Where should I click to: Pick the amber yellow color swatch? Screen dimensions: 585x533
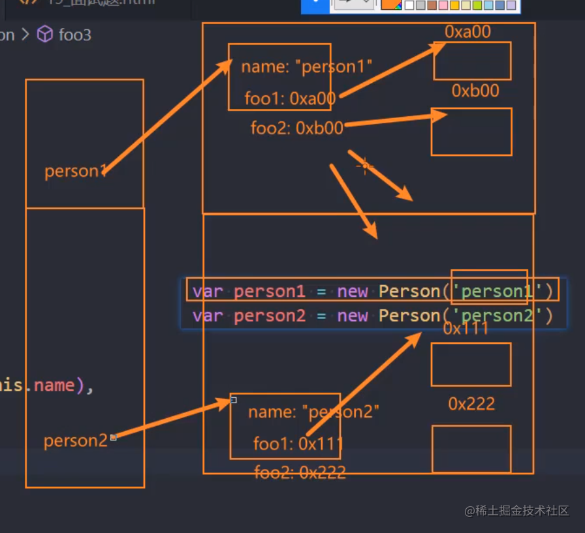point(454,5)
